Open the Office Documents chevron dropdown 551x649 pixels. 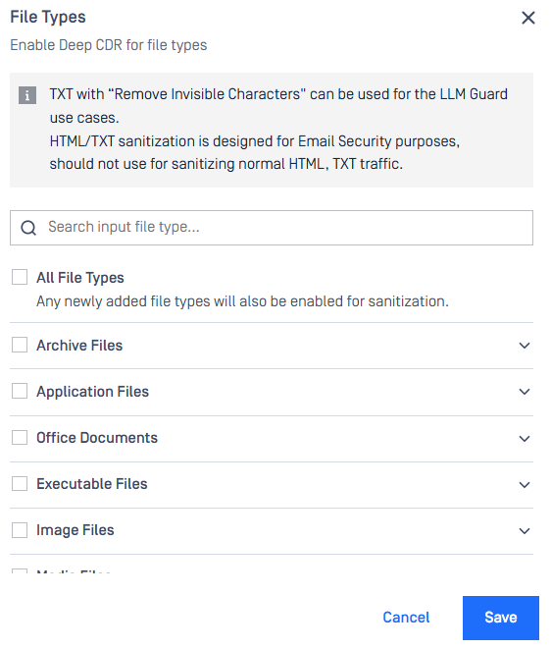525,438
